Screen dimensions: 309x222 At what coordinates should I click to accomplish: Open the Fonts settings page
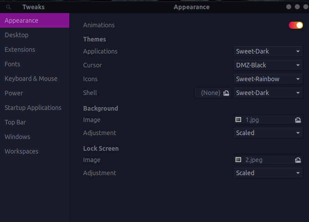point(12,64)
